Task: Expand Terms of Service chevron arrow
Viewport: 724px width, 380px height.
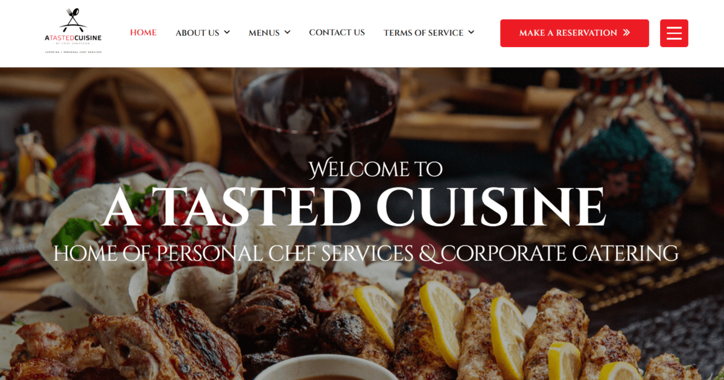Action: pos(471,32)
